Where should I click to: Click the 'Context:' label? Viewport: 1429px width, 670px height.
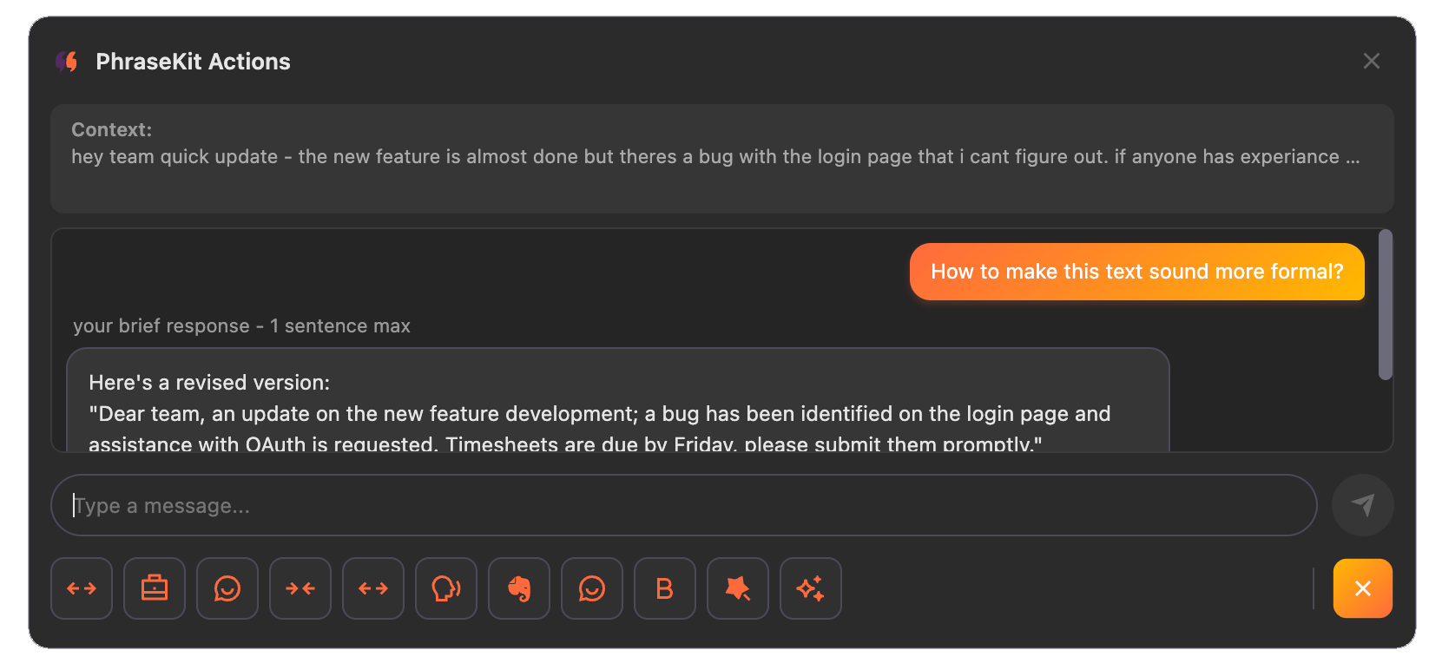(x=112, y=129)
